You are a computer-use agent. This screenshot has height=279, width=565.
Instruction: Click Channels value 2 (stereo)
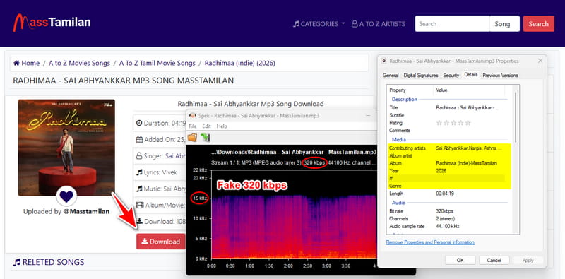[446, 219]
